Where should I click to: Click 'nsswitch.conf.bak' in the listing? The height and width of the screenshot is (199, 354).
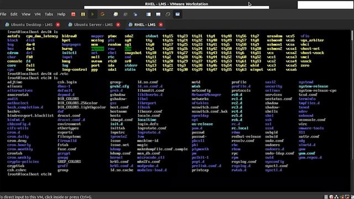pyautogui.click(x=210, y=112)
